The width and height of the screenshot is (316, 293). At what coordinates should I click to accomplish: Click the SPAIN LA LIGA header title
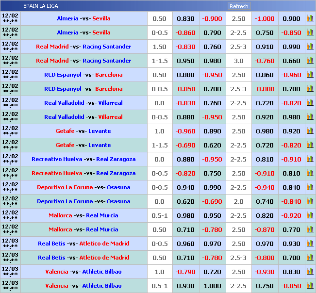point(41,6)
